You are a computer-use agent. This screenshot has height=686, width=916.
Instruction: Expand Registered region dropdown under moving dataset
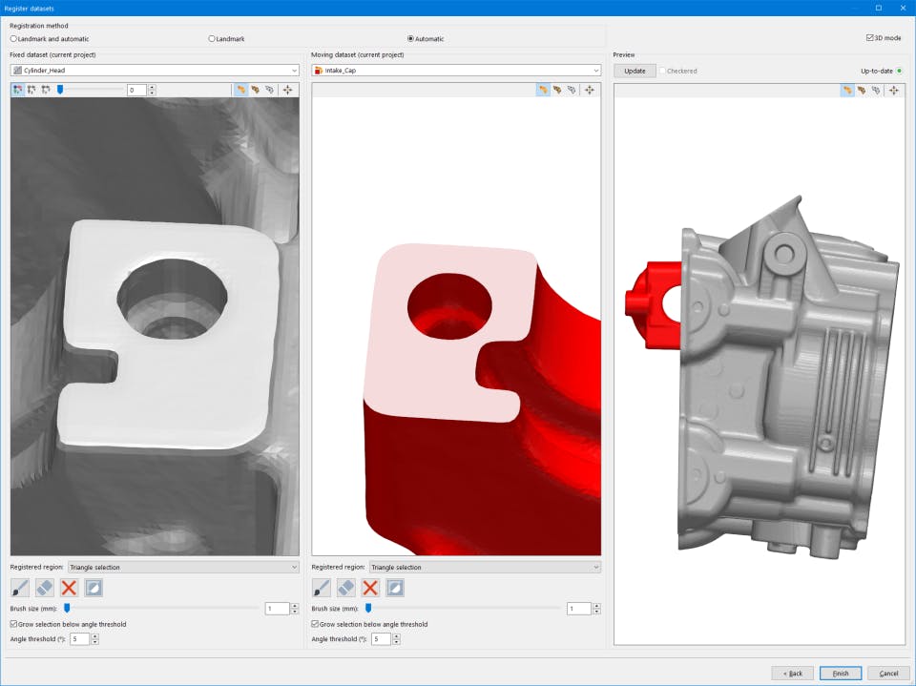[x=485, y=567]
